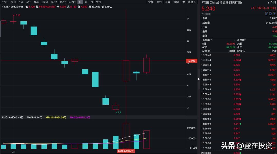The image size is (277, 154).
Task: Open the 更多 periods dropdown
Action: [x=99, y=2]
